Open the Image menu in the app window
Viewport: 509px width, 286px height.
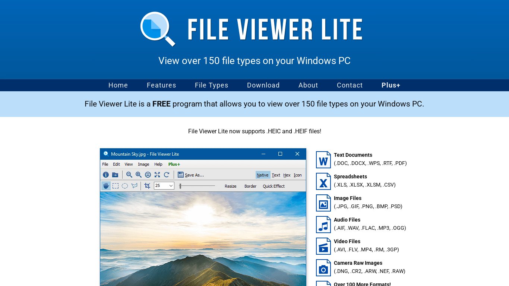[x=143, y=164]
